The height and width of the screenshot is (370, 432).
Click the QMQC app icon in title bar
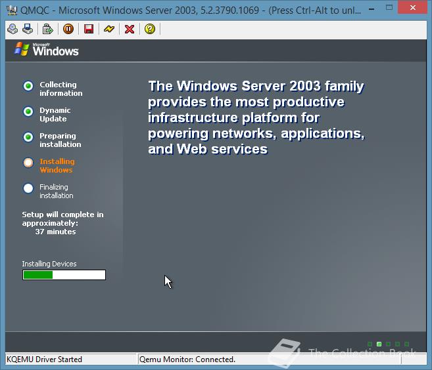(x=12, y=10)
